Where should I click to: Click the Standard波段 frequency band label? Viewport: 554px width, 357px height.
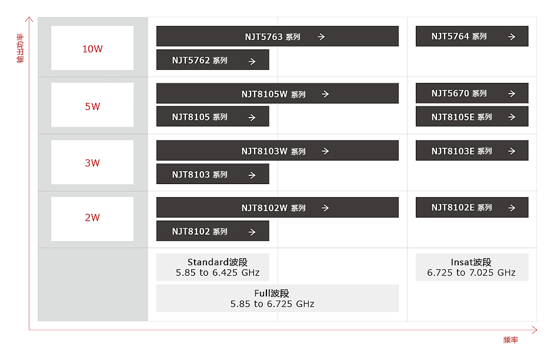[213, 268]
